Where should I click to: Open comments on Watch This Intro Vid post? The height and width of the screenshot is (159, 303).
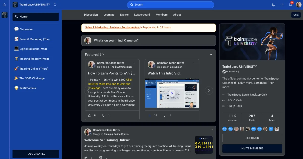click(x=165, y=115)
